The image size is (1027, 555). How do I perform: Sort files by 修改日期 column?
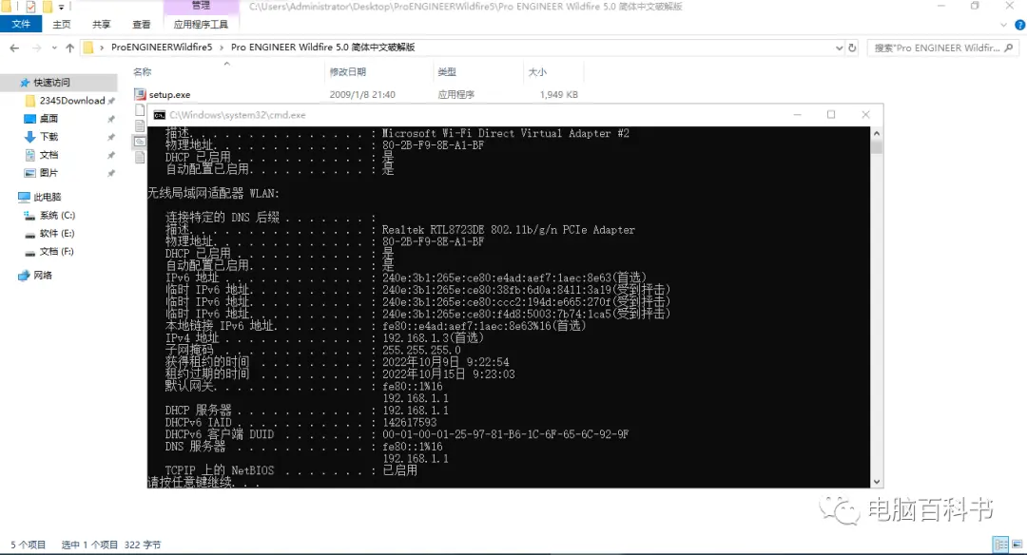pos(348,72)
